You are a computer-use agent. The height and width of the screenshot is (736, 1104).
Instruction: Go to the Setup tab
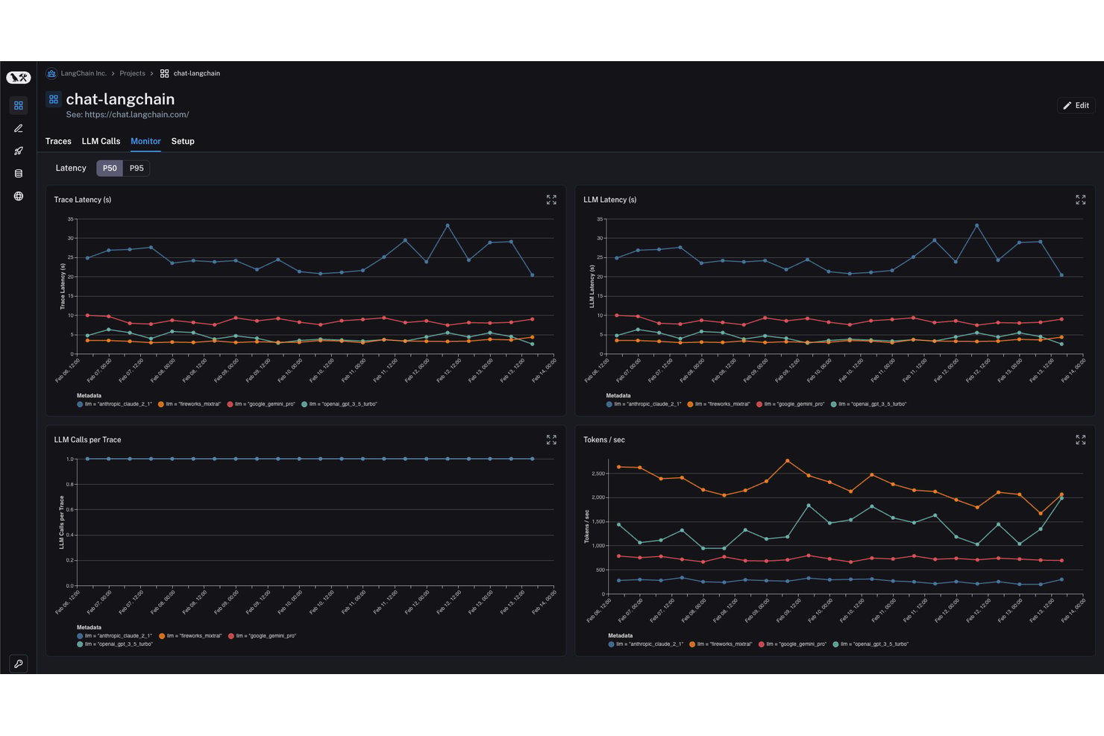(183, 142)
